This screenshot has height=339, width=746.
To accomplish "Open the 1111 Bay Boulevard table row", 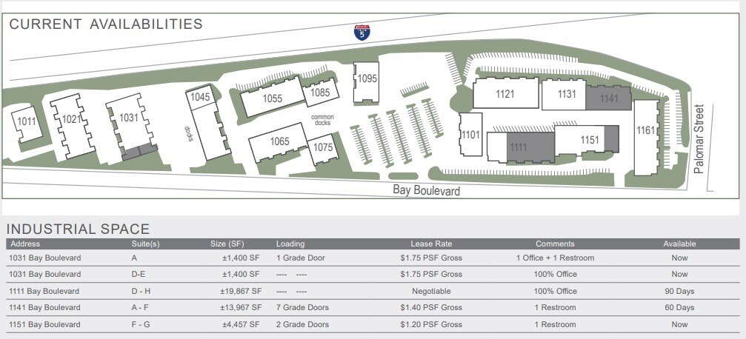I will point(46,291).
